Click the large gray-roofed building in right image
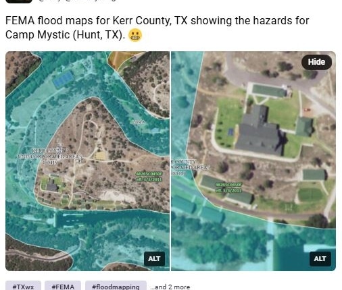 click(x=260, y=132)
